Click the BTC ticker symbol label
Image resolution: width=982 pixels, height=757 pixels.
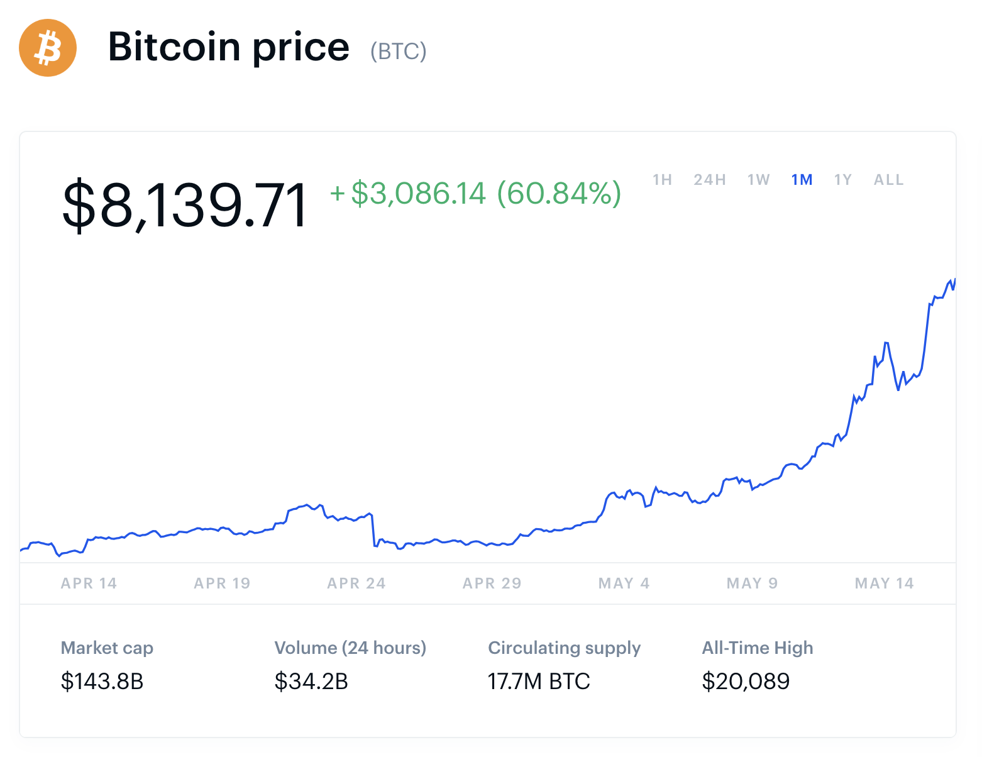pos(398,51)
